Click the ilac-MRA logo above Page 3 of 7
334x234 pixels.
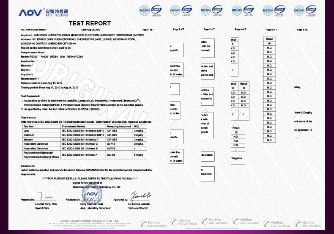point(206,11)
